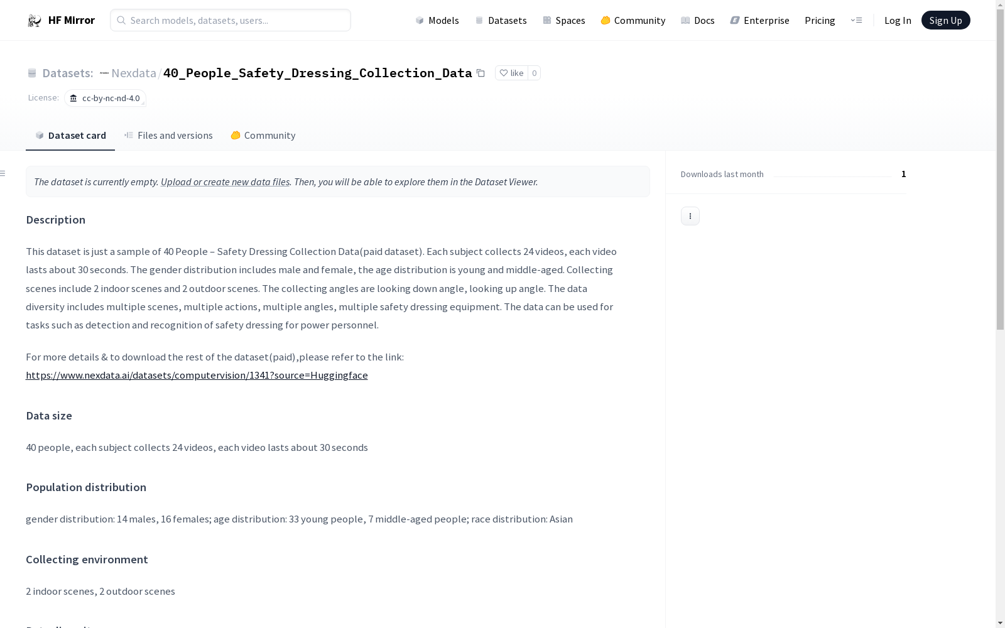Screen dimensions: 1005x628
Task: Click the Nexdata organization avatar icon
Action: (104, 73)
